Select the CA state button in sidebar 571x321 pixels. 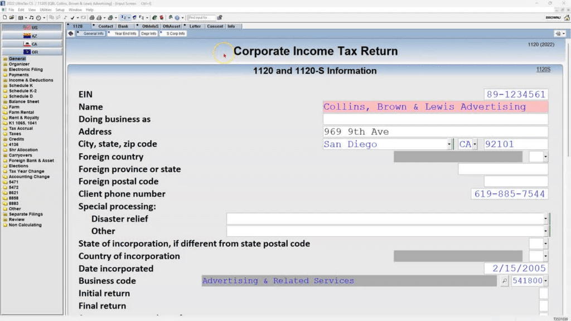(32, 43)
